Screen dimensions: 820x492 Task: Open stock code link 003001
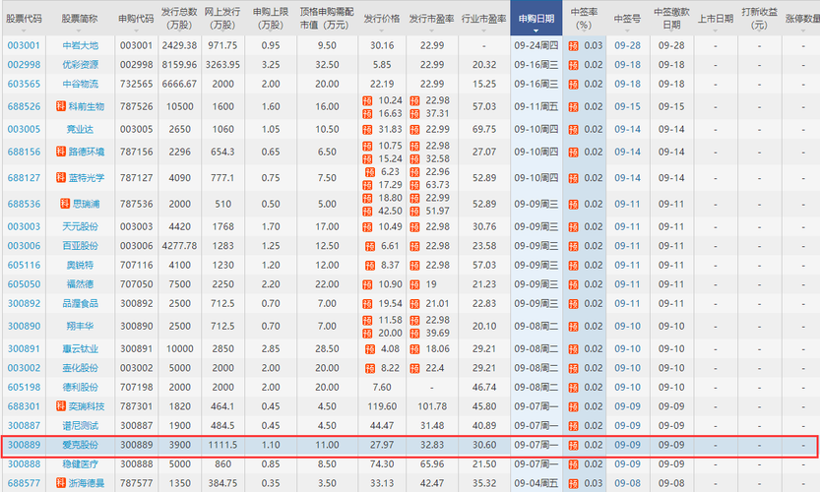[x=24, y=45]
